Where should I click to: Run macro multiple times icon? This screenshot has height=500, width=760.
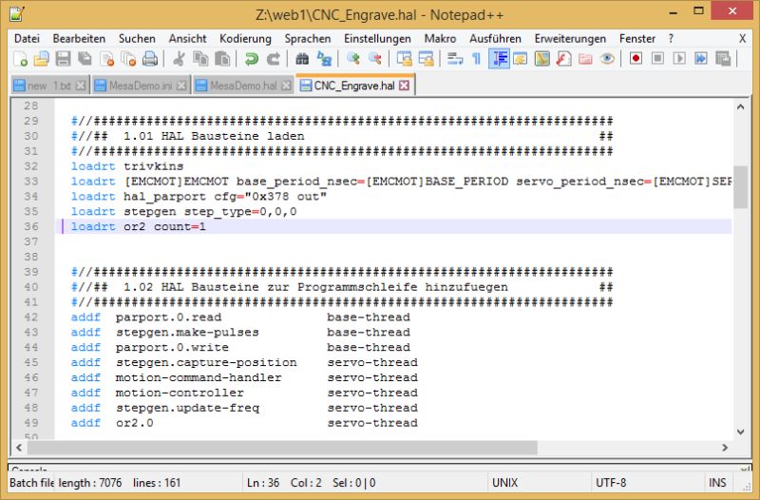point(701,59)
